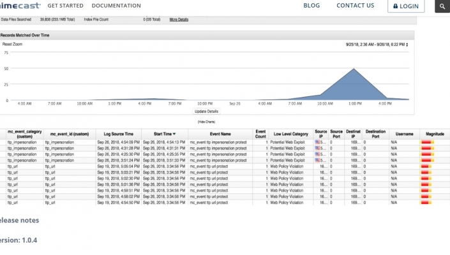
Task: Select start time Sep 26, 2018, 4:31:31 PM
Action: [165, 148]
